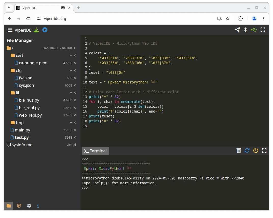Open the info panel icon
Screen dimensions: 273x218
coord(38,206)
